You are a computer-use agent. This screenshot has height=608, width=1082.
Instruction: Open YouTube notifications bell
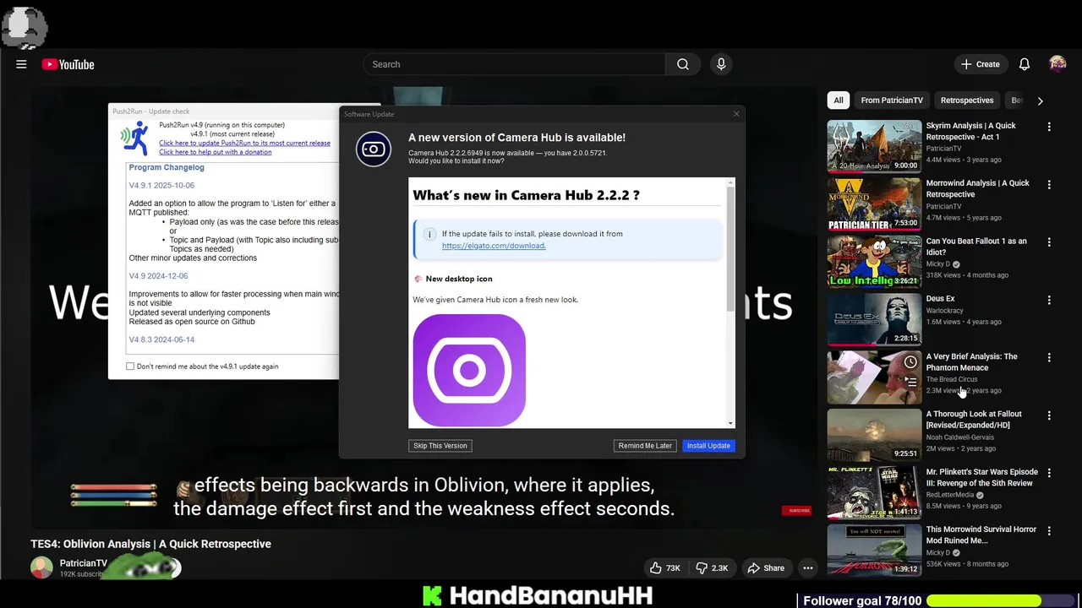1025,64
